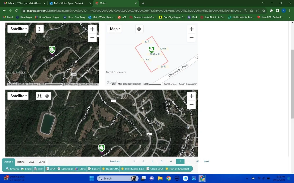Image resolution: width=294 pixels, height=183 pixels.
Task: Zoom out on the large bottom satellite map
Action: click(x=191, y=105)
